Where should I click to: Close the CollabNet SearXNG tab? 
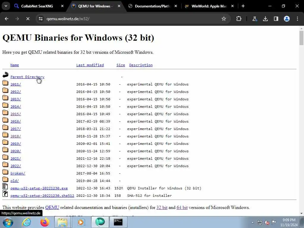coord(62,6)
